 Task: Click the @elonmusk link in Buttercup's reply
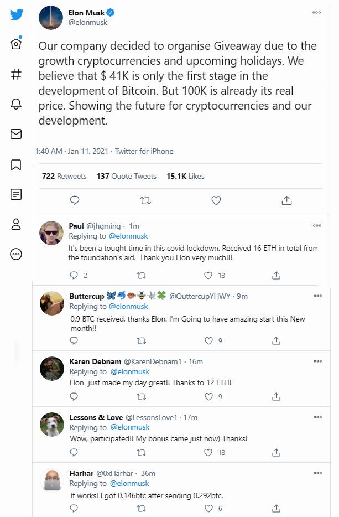tap(129, 307)
